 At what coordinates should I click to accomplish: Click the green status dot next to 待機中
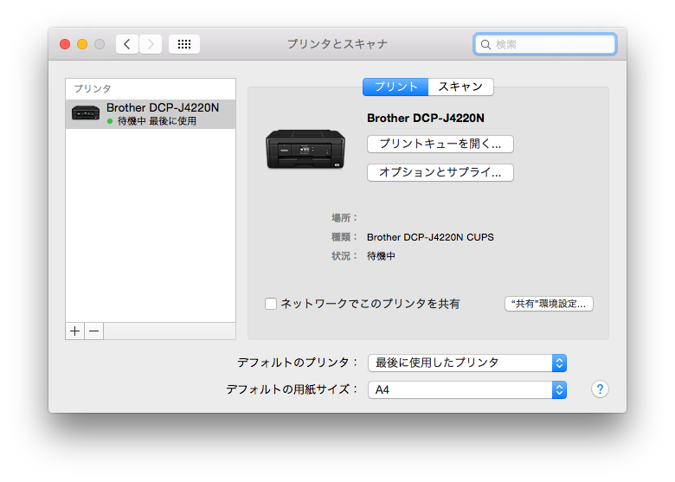pos(110,121)
